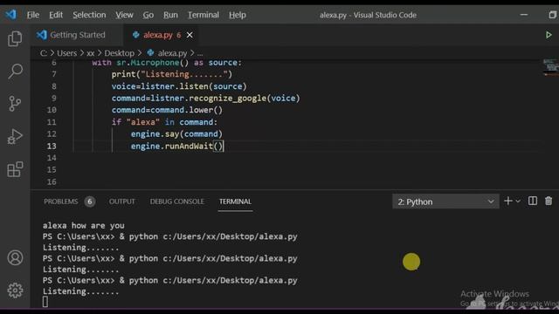
Task: Click Users in the breadcrumb path
Action: [66, 53]
